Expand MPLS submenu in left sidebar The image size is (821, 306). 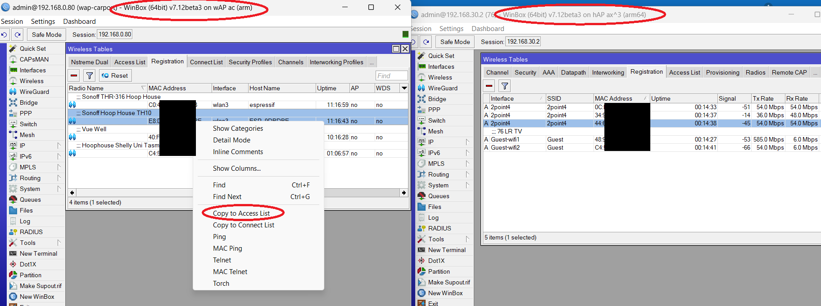[59, 167]
